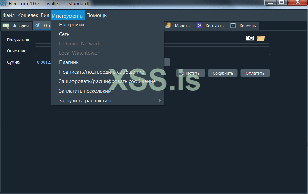The height and width of the screenshot is (194, 308).
Task: Click the Оплатить button
Action: tap(255, 73)
